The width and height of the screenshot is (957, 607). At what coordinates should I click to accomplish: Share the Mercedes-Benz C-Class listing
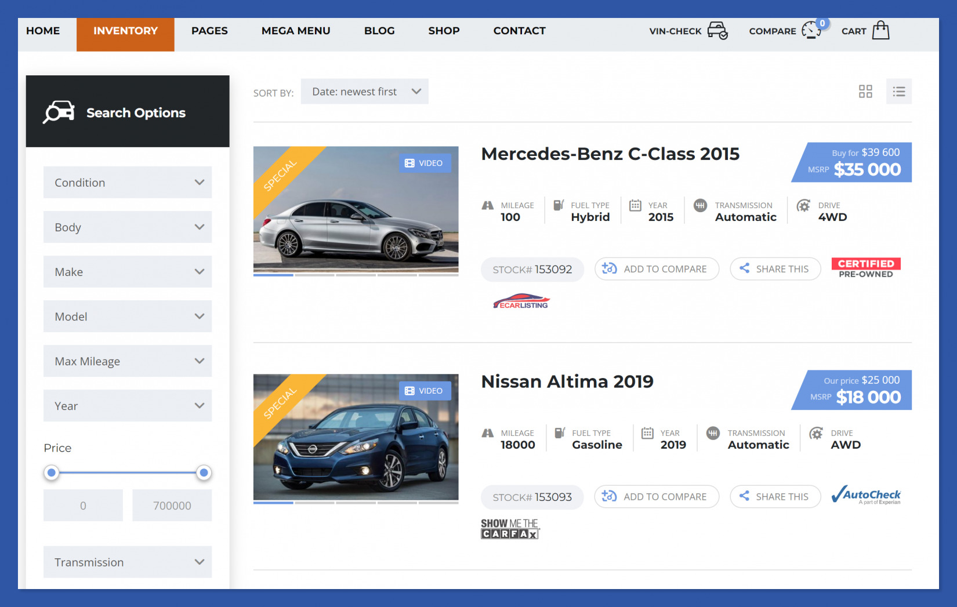click(x=775, y=269)
